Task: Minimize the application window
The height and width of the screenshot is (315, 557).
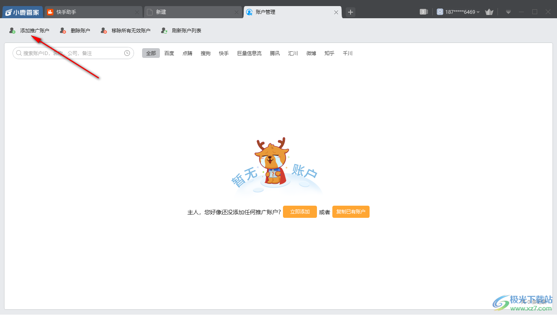Action: [x=521, y=12]
